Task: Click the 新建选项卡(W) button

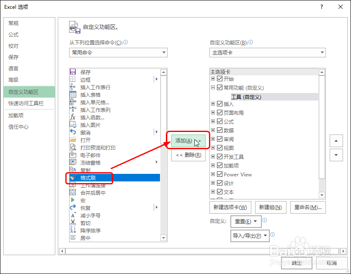Action: [x=230, y=207]
